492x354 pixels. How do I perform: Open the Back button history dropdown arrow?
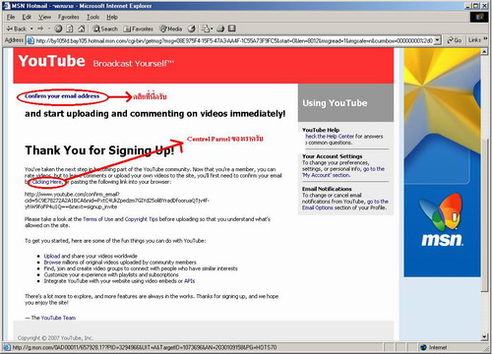[x=31, y=29]
